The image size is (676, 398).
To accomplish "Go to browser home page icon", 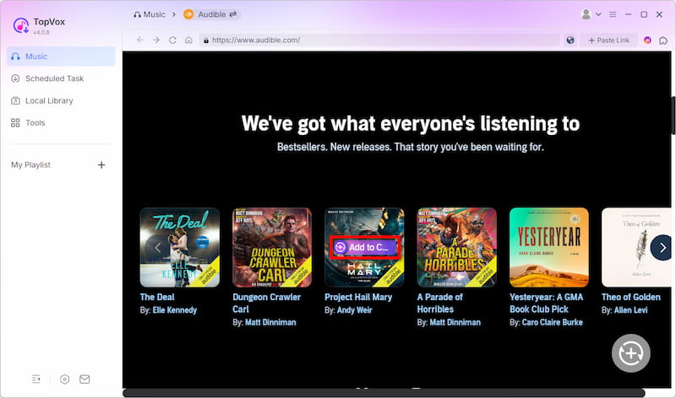I will click(x=188, y=40).
